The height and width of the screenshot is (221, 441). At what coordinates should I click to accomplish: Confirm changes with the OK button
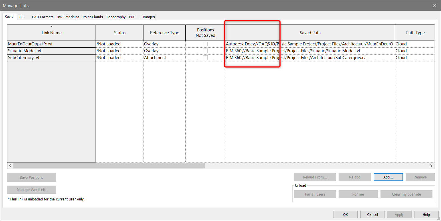click(345, 214)
